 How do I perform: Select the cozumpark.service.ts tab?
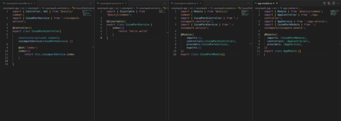click(x=111, y=3)
